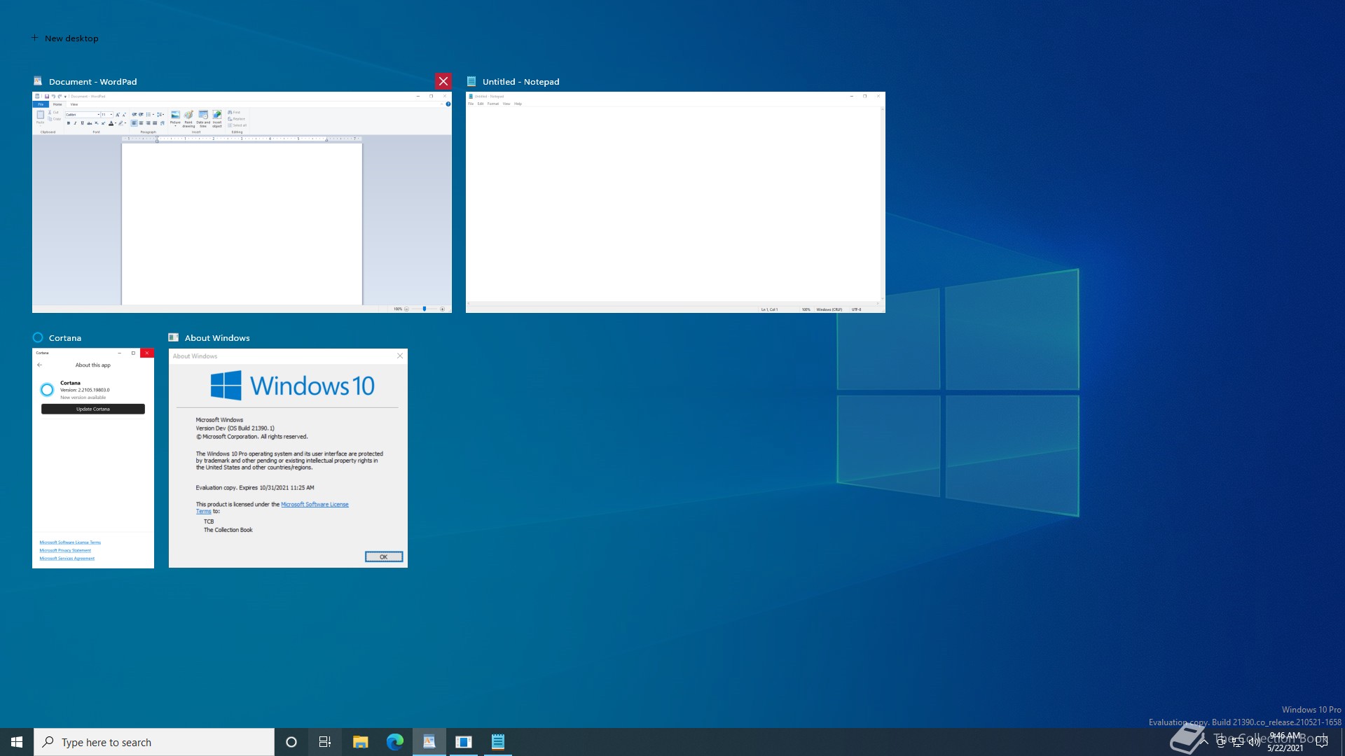Open the network status tray icon

click(x=1238, y=742)
